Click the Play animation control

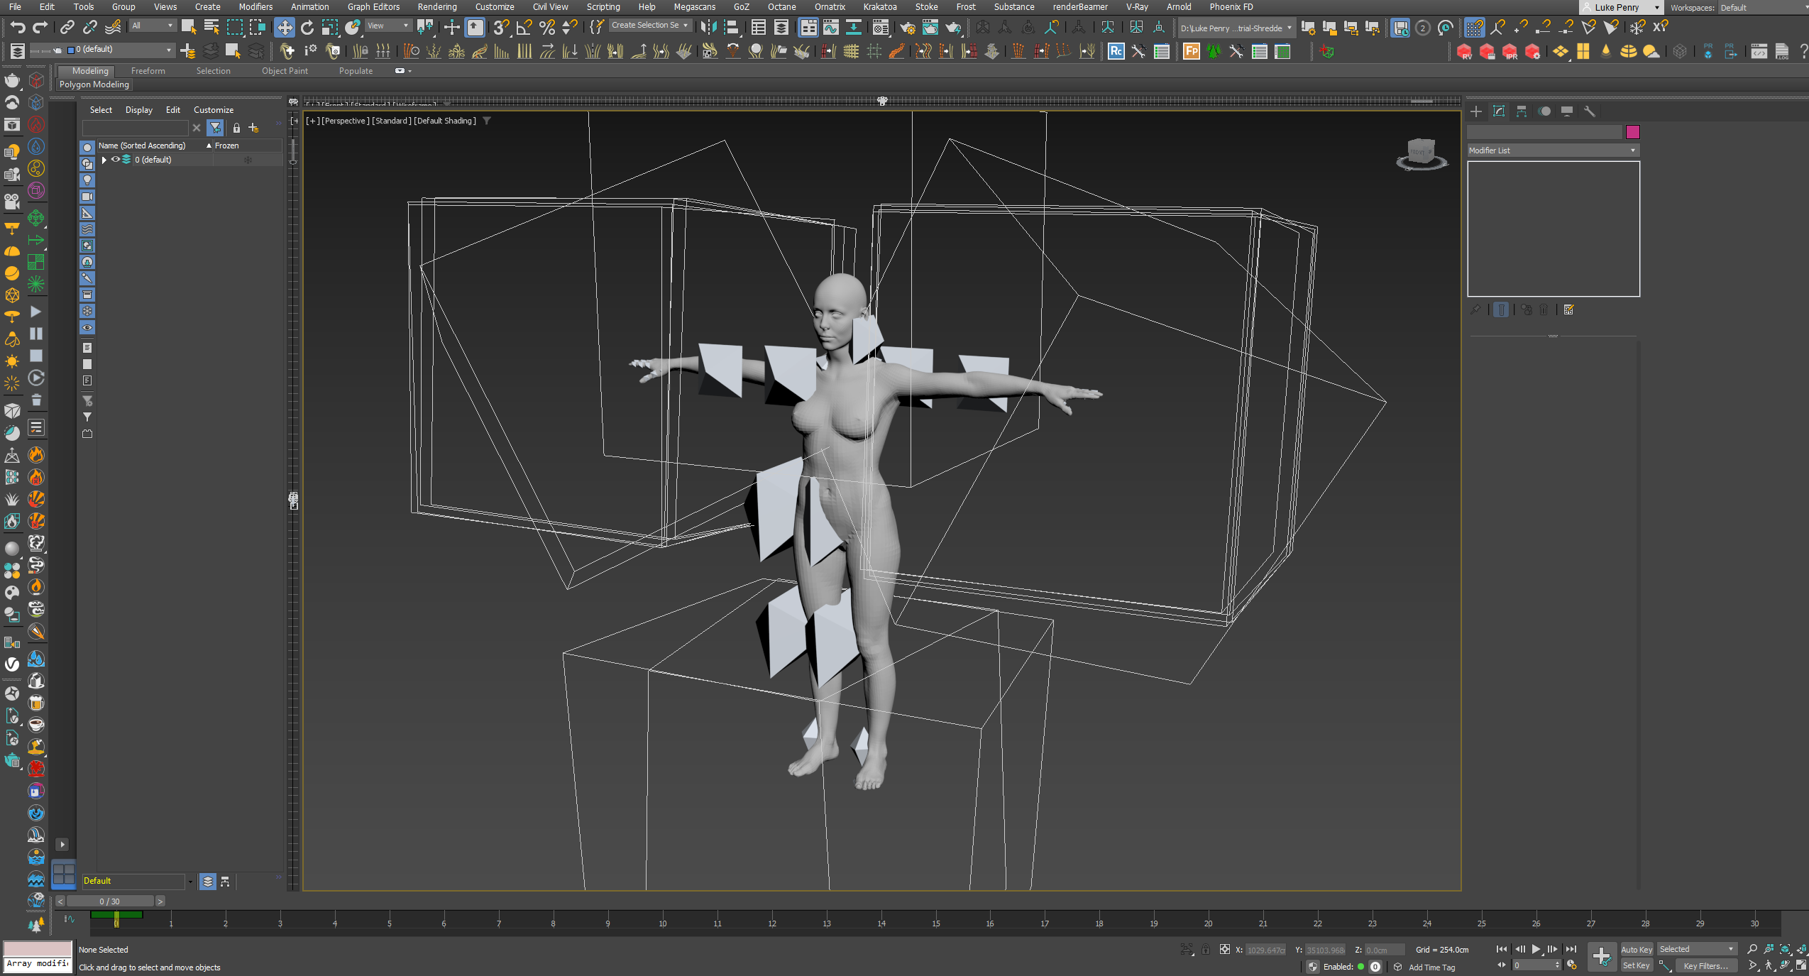1536,949
